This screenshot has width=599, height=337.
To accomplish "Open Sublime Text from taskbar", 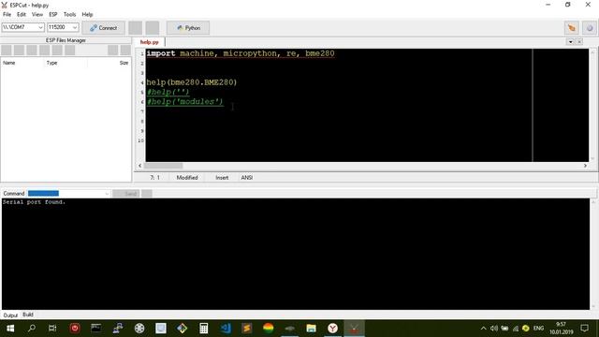I will coord(247,329).
